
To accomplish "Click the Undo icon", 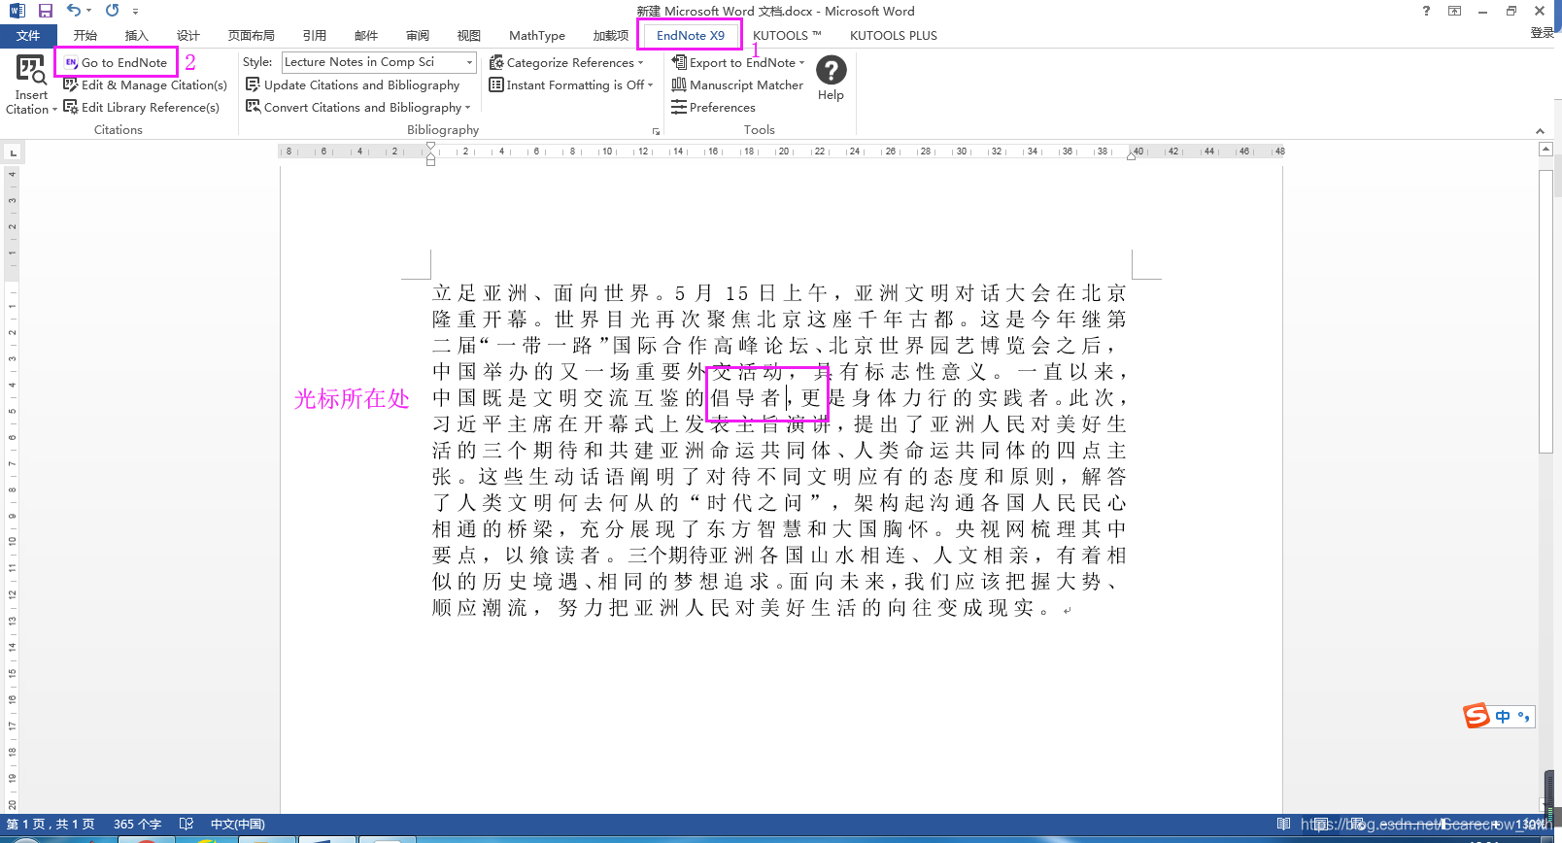I will [x=74, y=11].
